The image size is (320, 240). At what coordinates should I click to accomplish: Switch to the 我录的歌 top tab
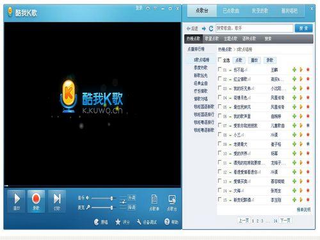coord(260,11)
